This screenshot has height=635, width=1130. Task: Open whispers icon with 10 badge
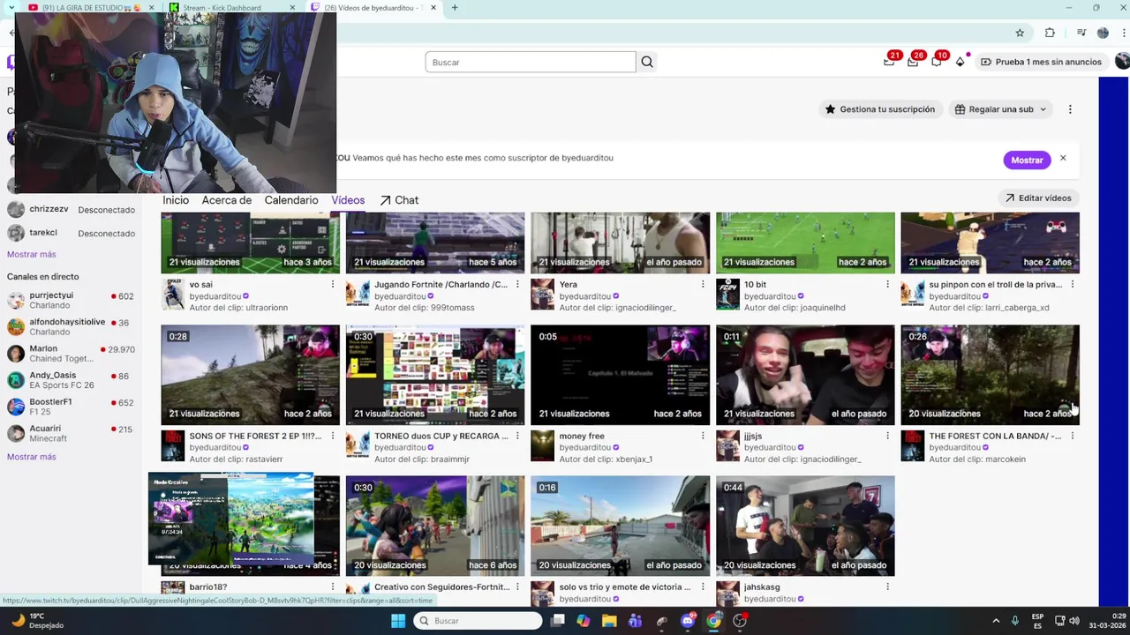(937, 61)
